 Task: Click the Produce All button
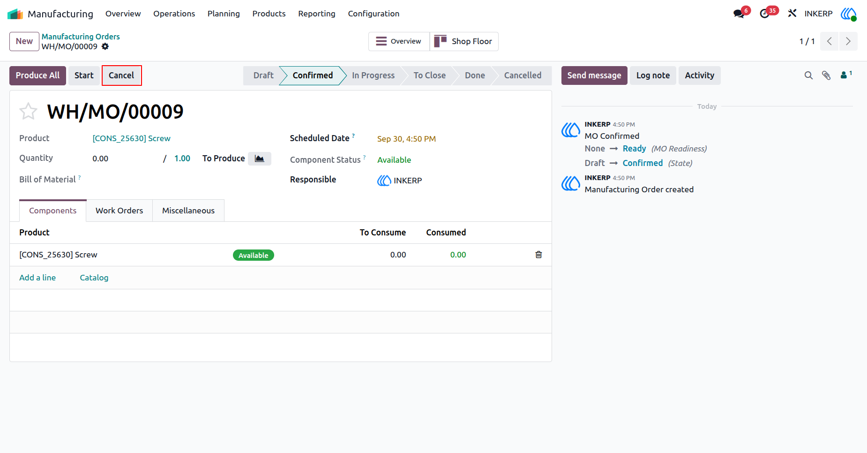click(37, 75)
